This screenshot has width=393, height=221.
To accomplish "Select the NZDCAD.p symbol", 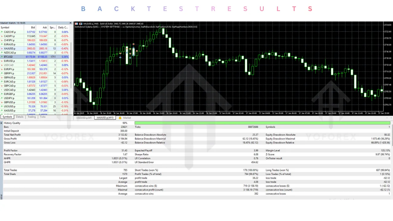I will (10, 53).
